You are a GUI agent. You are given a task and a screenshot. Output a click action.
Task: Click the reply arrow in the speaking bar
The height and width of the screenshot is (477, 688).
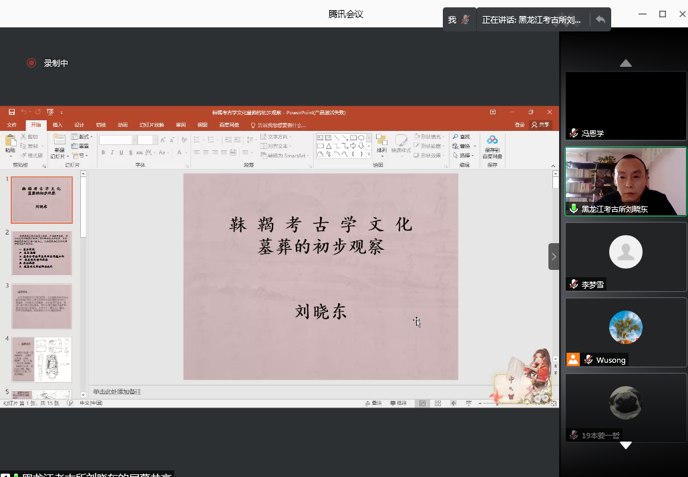[x=600, y=20]
